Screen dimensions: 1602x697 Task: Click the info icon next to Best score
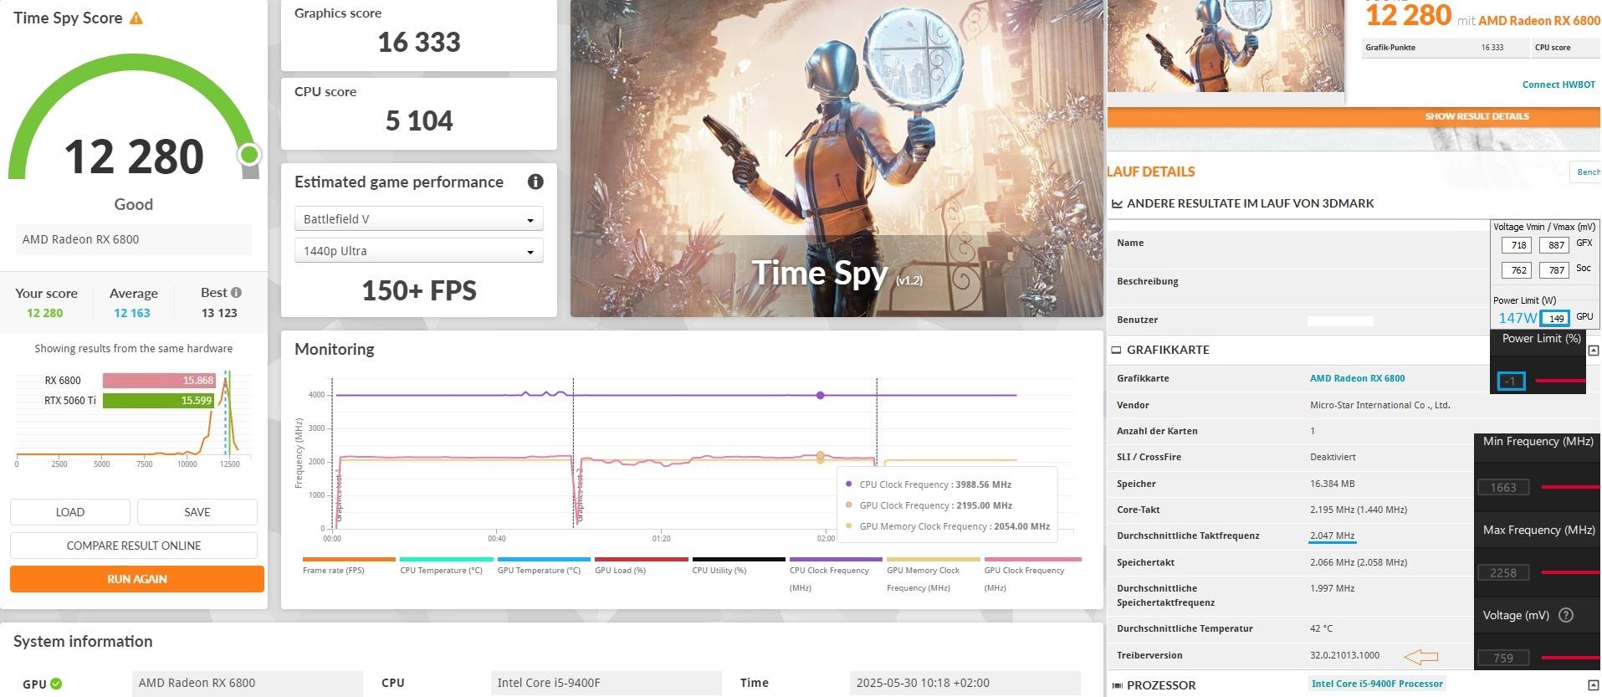(236, 292)
